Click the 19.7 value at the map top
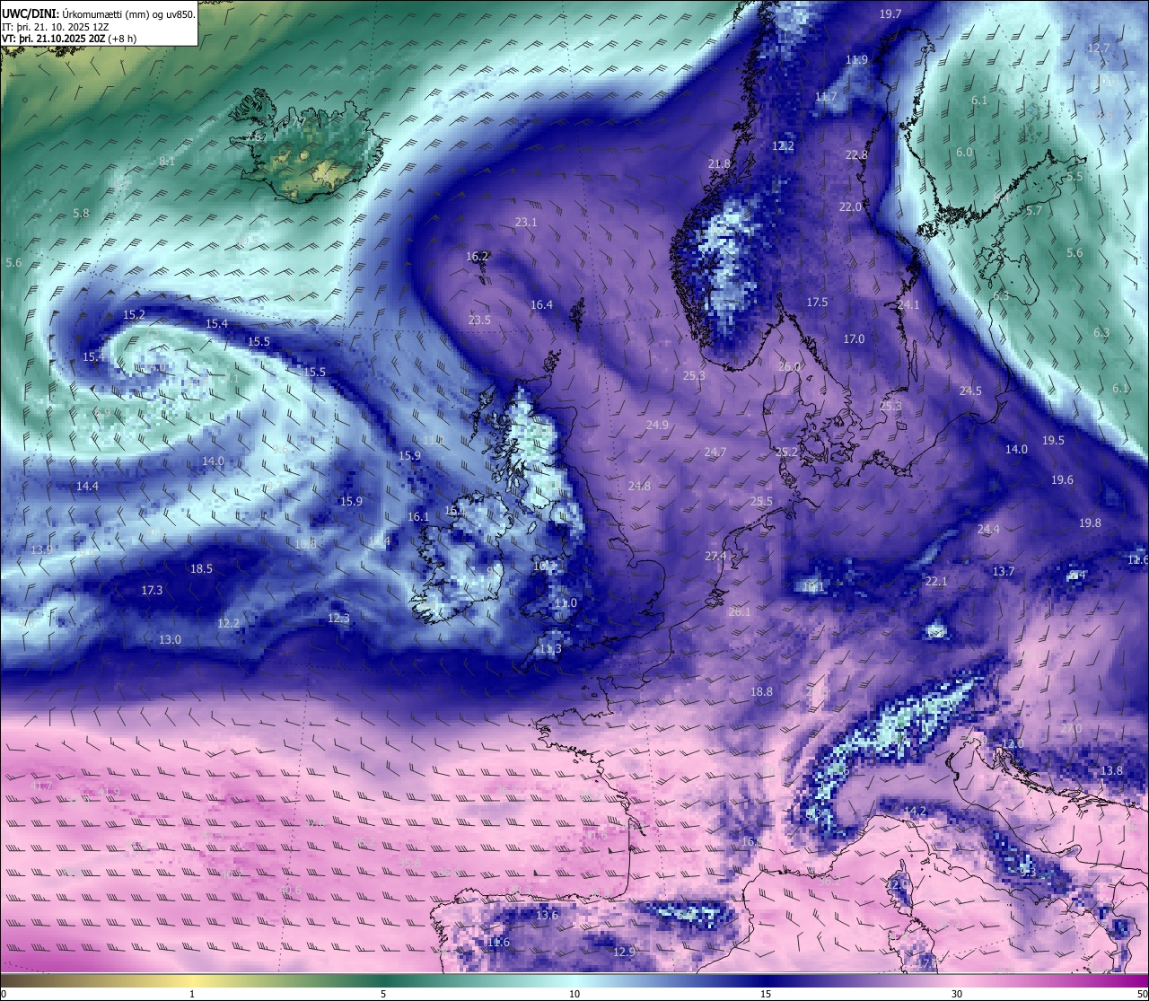Screen dimensions: 1149x1001 (x=890, y=13)
